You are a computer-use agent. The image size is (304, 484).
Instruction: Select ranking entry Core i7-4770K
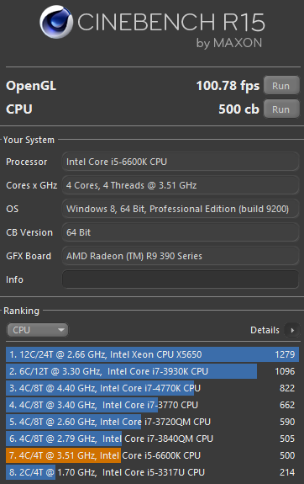(152, 388)
